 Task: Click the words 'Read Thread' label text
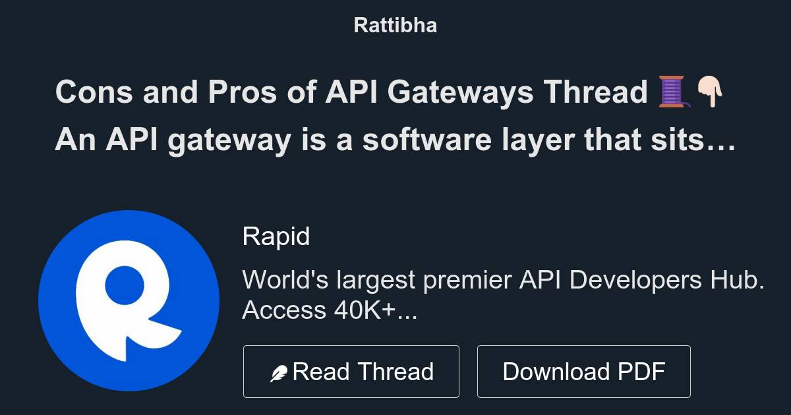point(363,372)
